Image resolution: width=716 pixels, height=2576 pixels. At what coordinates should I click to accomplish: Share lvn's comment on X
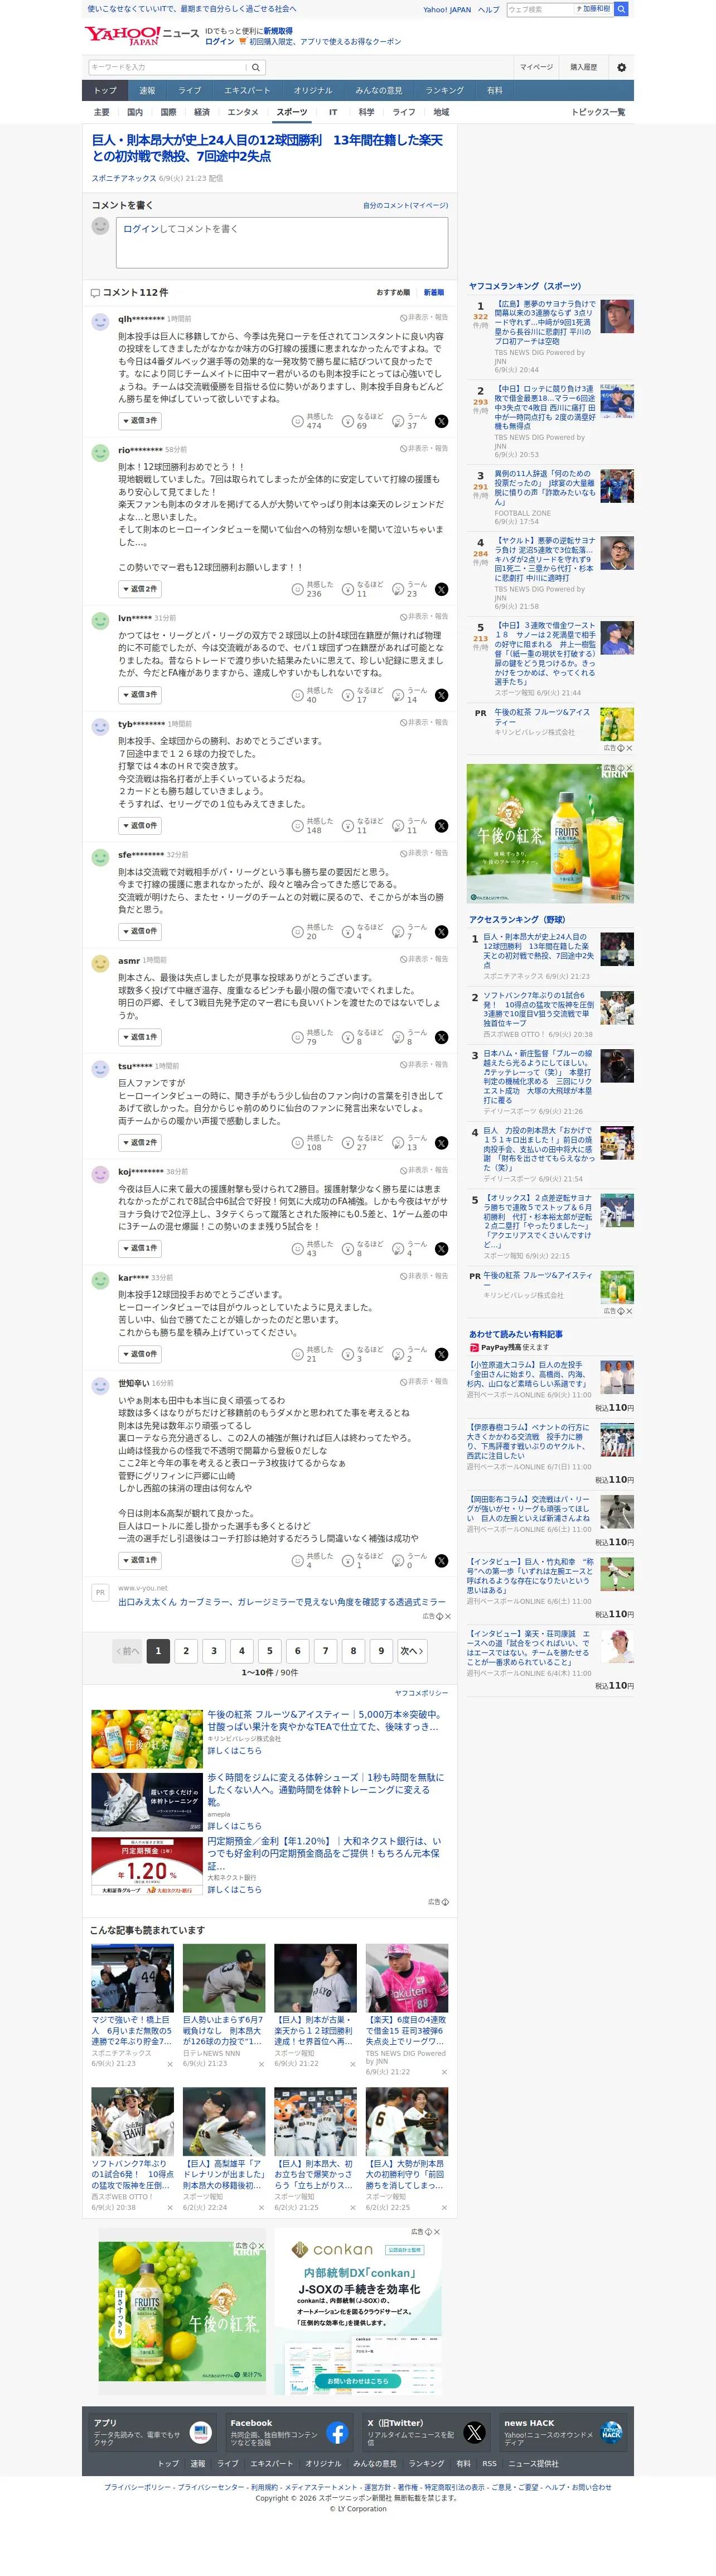click(x=442, y=695)
